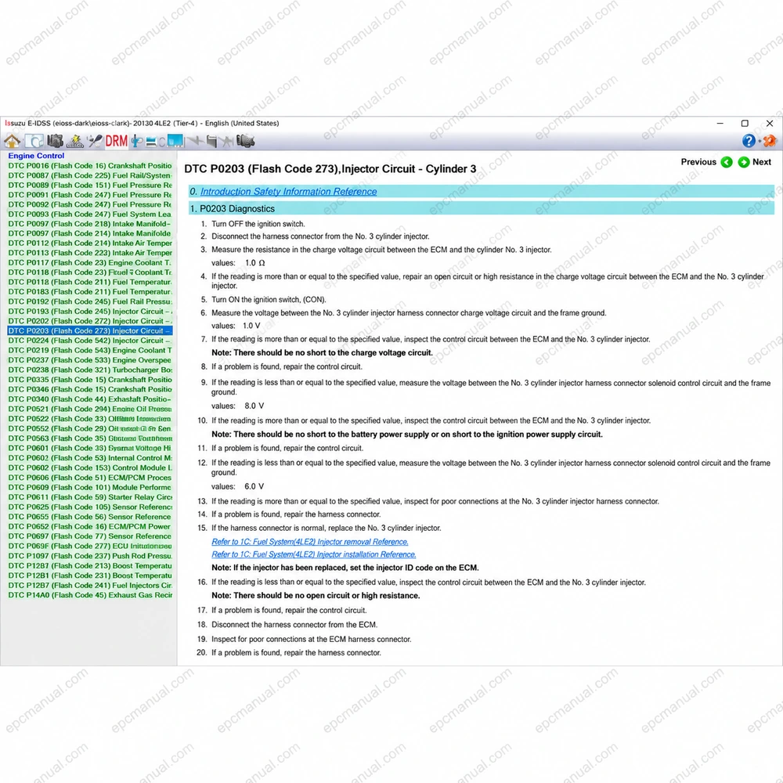This screenshot has height=783, width=783.
Task: Click the 'values: 1.0 Ω' text
Action: tap(238, 263)
